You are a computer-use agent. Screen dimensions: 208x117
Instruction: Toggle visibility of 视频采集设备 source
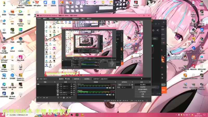point(71,95)
